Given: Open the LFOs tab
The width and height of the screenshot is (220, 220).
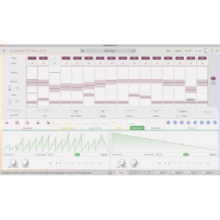Looking at the screenshot, I should point(119,128).
